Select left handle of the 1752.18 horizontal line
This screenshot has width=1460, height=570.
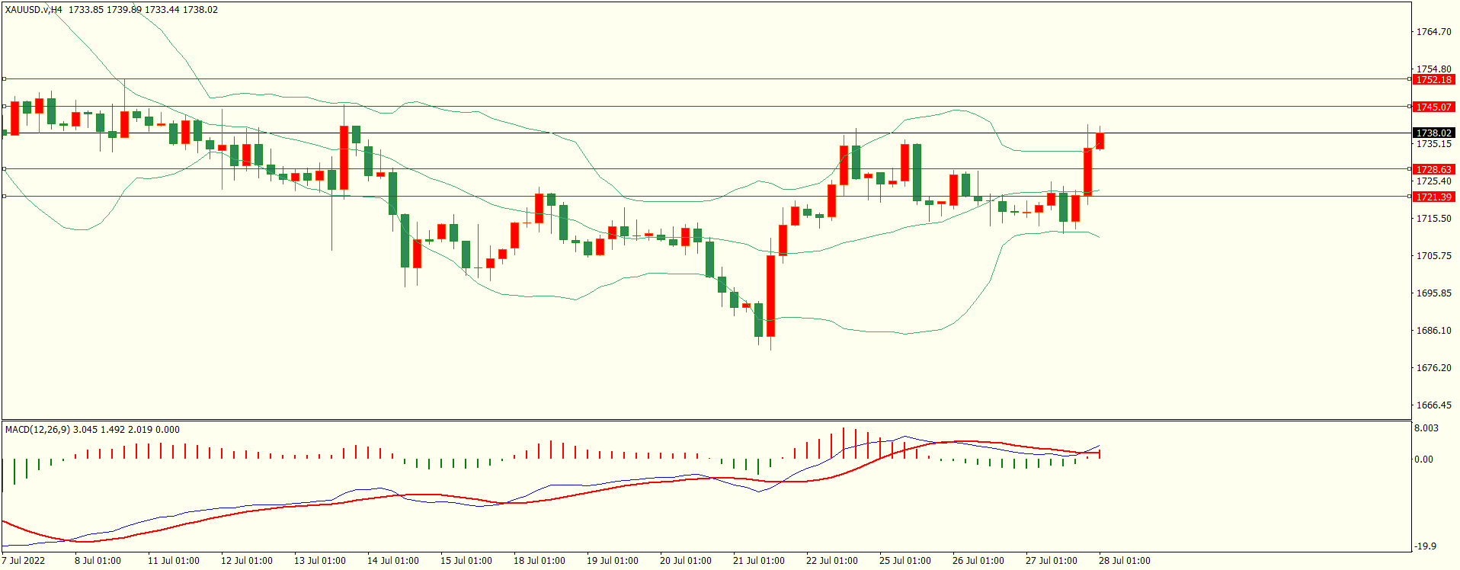pos(4,79)
